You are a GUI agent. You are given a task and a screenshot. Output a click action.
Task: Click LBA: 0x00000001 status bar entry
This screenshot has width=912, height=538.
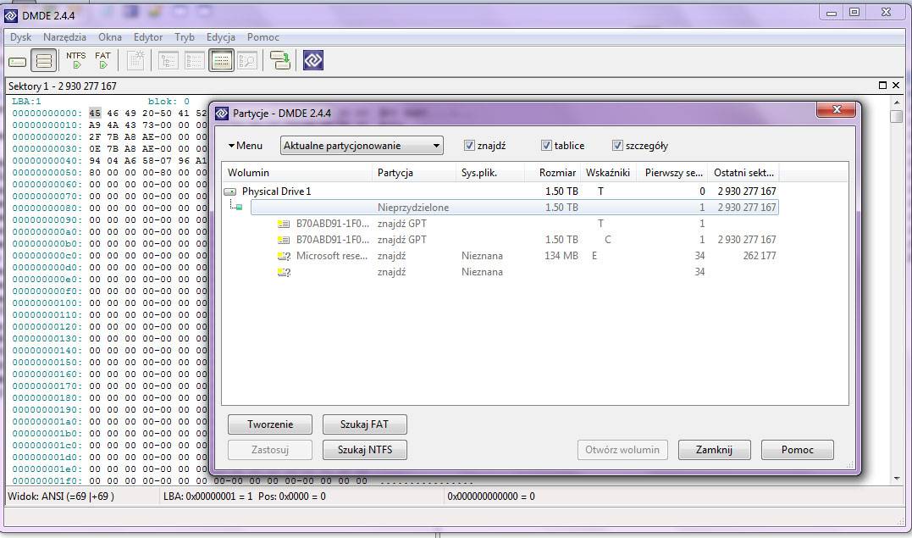[244, 496]
